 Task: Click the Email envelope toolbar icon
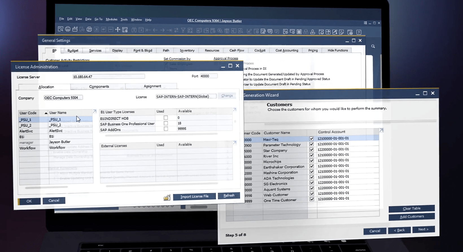coord(75,29)
